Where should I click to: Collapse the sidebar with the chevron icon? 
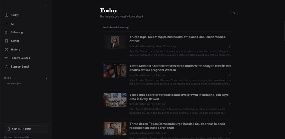(46, 5)
